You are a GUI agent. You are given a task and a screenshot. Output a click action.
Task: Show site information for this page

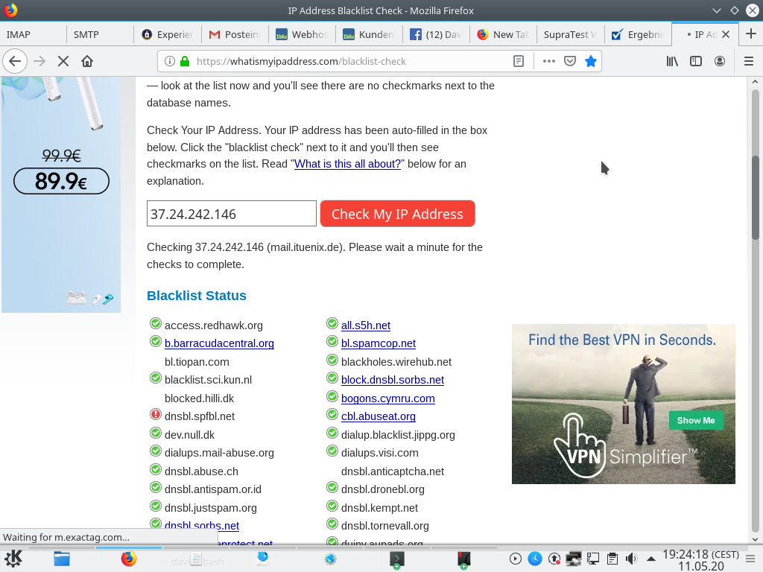[x=169, y=61]
